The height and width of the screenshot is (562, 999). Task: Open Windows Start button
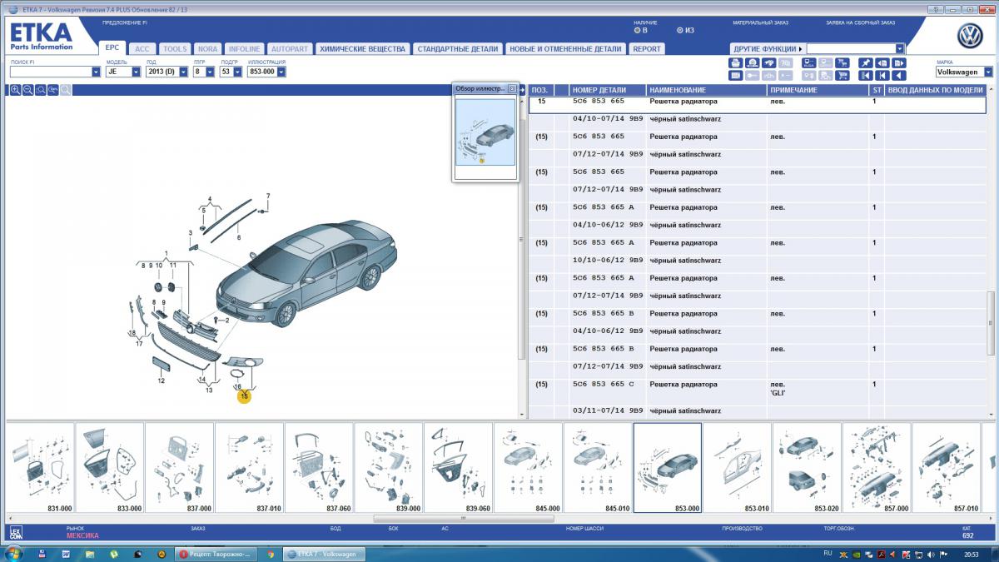(15, 553)
